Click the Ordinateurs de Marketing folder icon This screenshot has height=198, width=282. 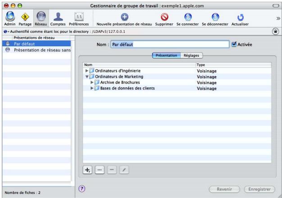tap(92, 76)
